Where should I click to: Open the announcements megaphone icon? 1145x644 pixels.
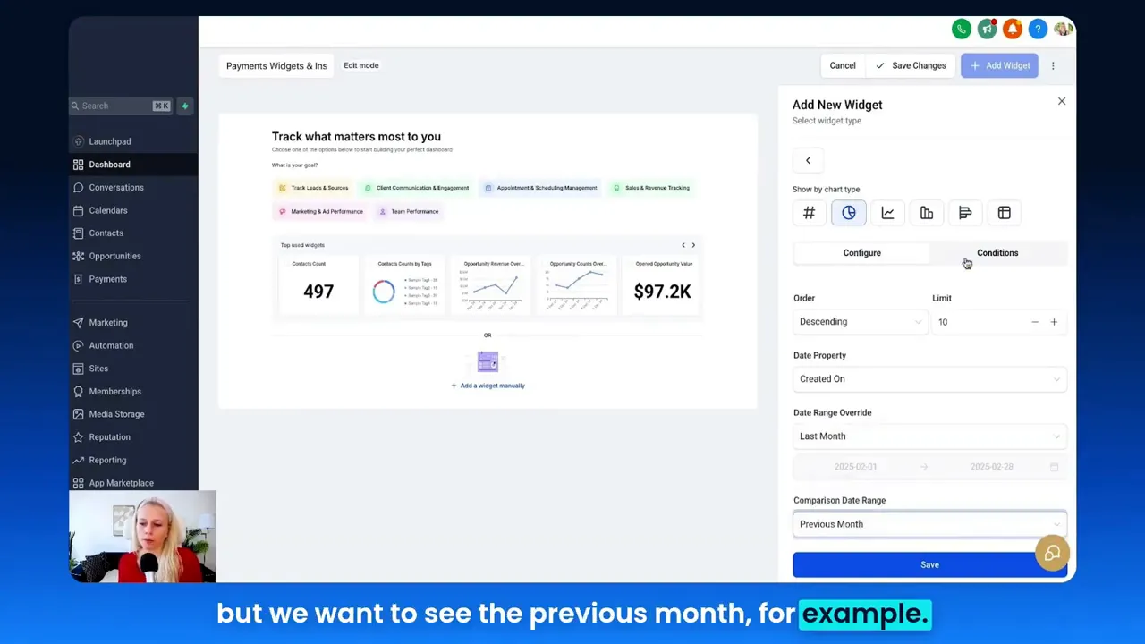[x=987, y=30]
